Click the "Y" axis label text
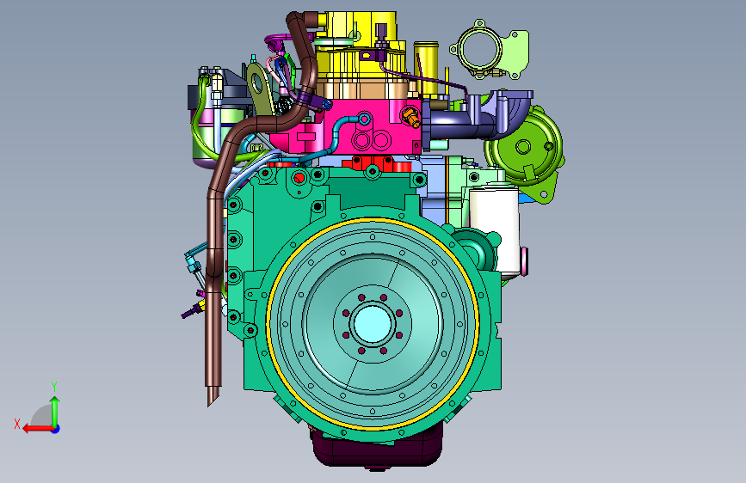The height and width of the screenshot is (483, 746). tap(54, 387)
